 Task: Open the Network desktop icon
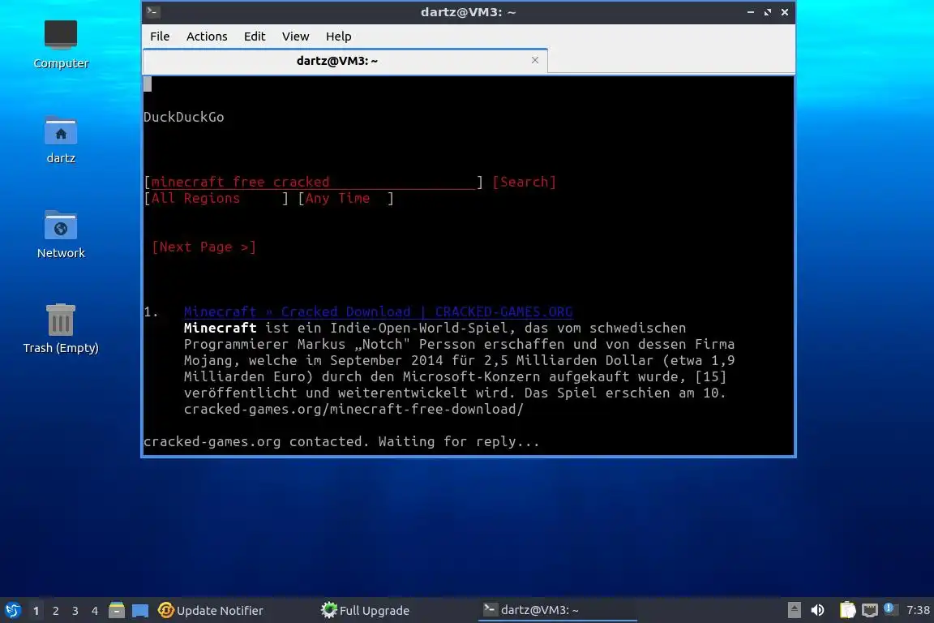click(x=61, y=234)
